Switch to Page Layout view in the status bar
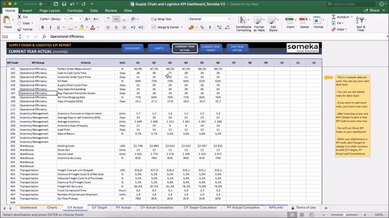 pos(301,214)
